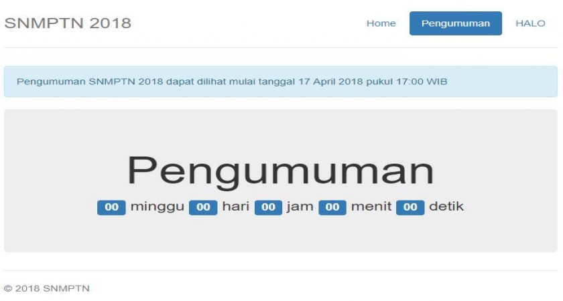The width and height of the screenshot is (563, 301).
Task: Click the hari countdown badge
Action: [x=203, y=207]
